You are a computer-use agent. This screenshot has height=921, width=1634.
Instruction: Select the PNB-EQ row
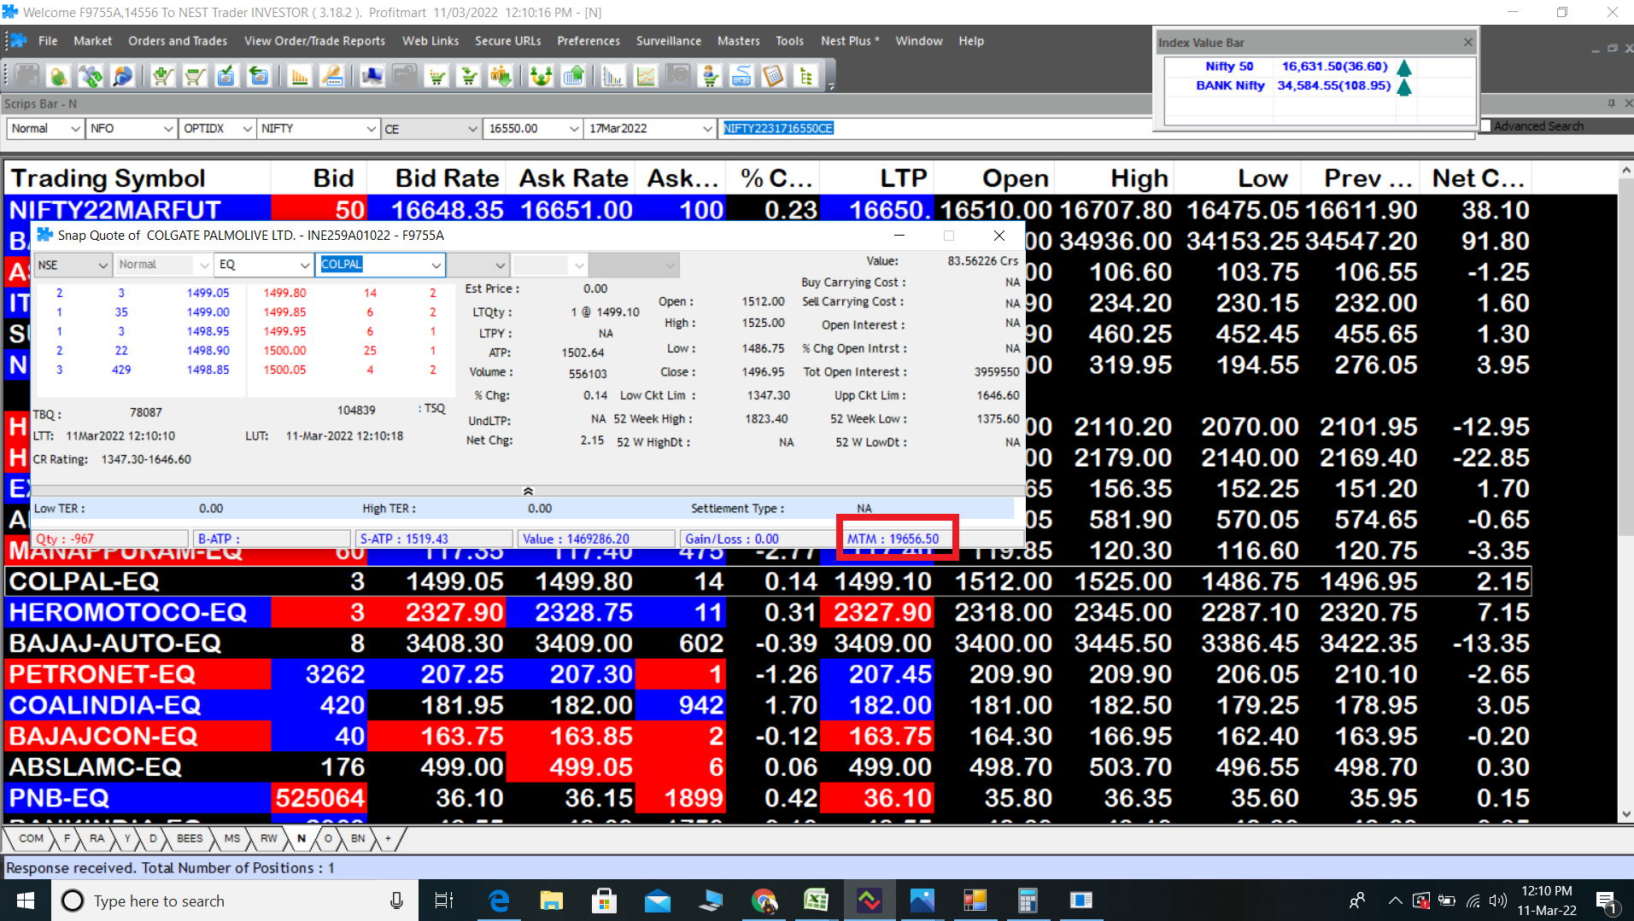pyautogui.click(x=769, y=798)
